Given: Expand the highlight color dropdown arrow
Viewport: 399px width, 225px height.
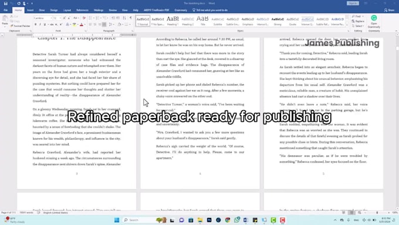Looking at the screenshot, I should click(x=77, y=25).
